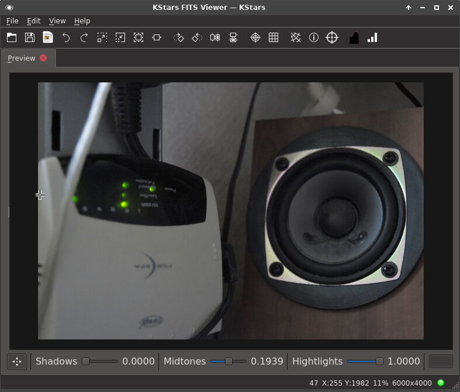Zoom out of the image
The width and height of the screenshot is (460, 392).
[120, 37]
